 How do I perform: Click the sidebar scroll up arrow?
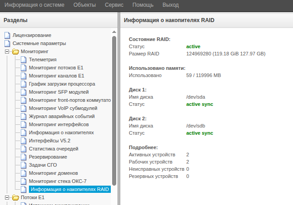(x=114, y=32)
